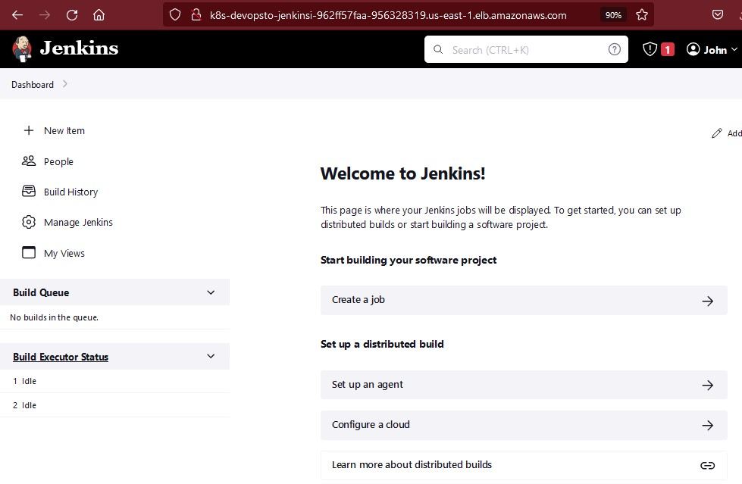742x484 pixels.
Task: Click the red 1 notification badge
Action: tap(667, 49)
